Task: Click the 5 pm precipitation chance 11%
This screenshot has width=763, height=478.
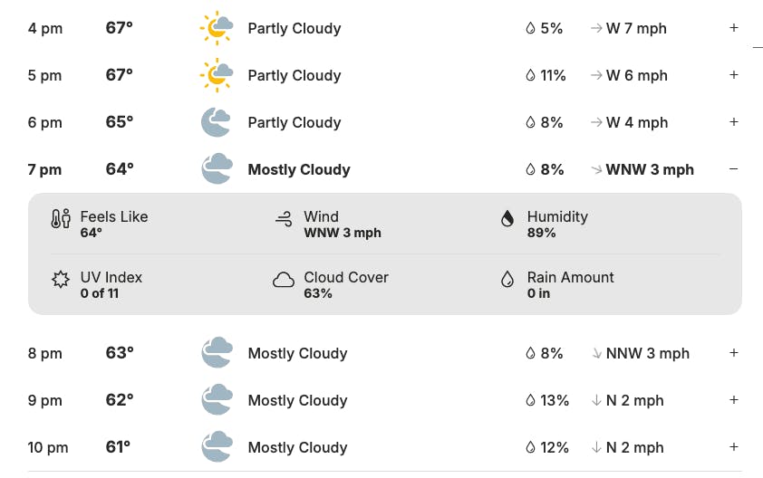Action: 553,75
